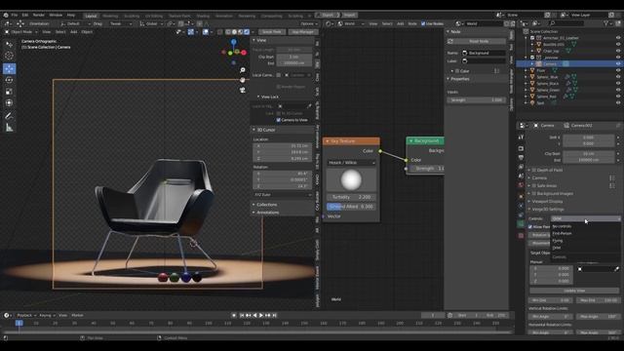
Task: Adjust the Turbidity slider in Sky Texture node
Action: click(x=351, y=197)
